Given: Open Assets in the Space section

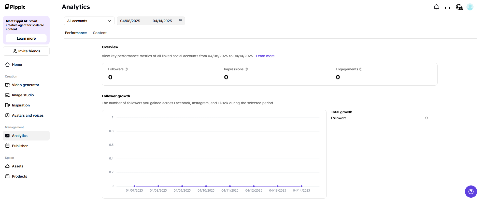Looking at the screenshot, I should (x=26, y=166).
